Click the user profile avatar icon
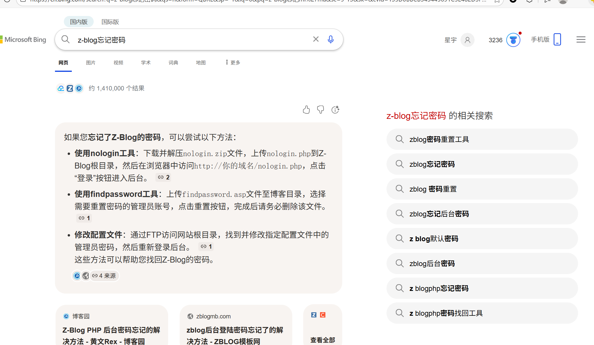 click(467, 40)
